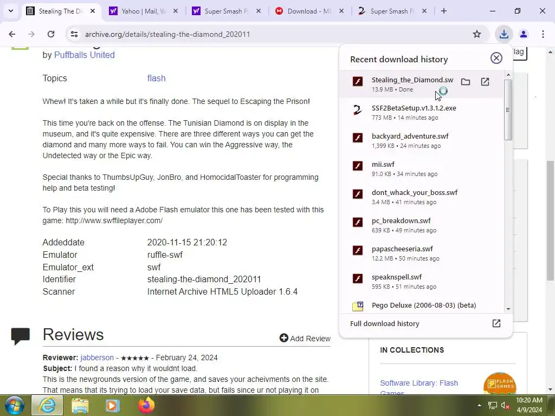This screenshot has height=416, width=555.
Task: Open the Chrome profile icon
Action: coord(524,34)
